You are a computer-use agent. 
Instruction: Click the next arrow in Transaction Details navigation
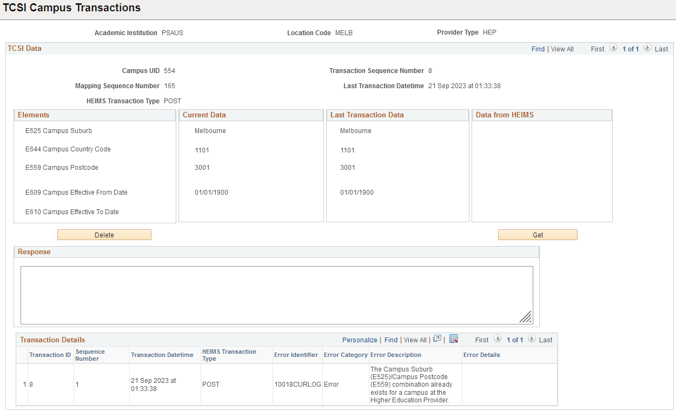pyautogui.click(x=532, y=340)
